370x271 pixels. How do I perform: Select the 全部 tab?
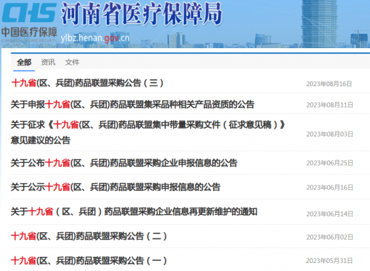click(x=24, y=62)
